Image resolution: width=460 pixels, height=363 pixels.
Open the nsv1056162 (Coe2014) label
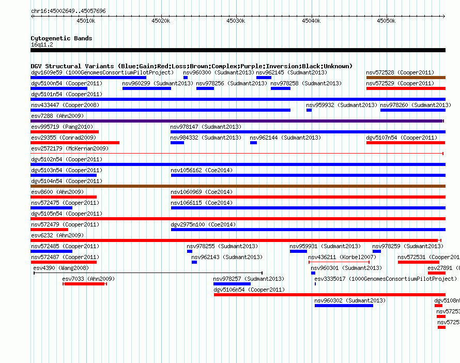point(202,170)
